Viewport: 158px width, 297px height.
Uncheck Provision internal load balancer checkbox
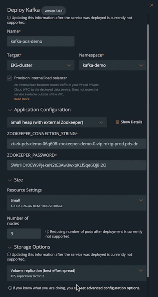[10, 78]
